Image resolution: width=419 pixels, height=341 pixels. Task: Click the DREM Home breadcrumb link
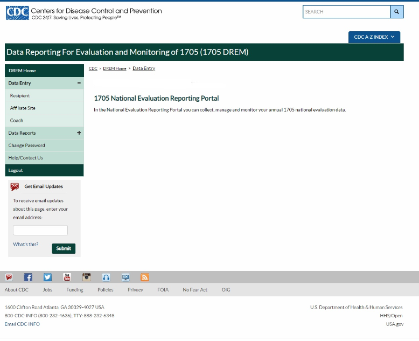(115, 68)
